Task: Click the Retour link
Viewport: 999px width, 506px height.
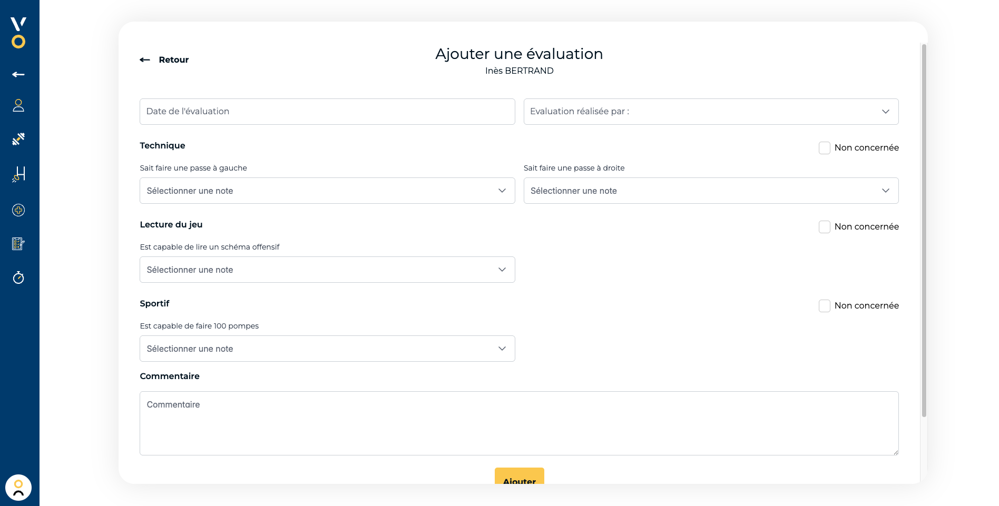Action: [164, 60]
